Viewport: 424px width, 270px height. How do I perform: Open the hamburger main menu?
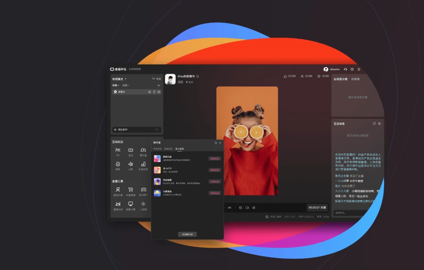coord(359,69)
